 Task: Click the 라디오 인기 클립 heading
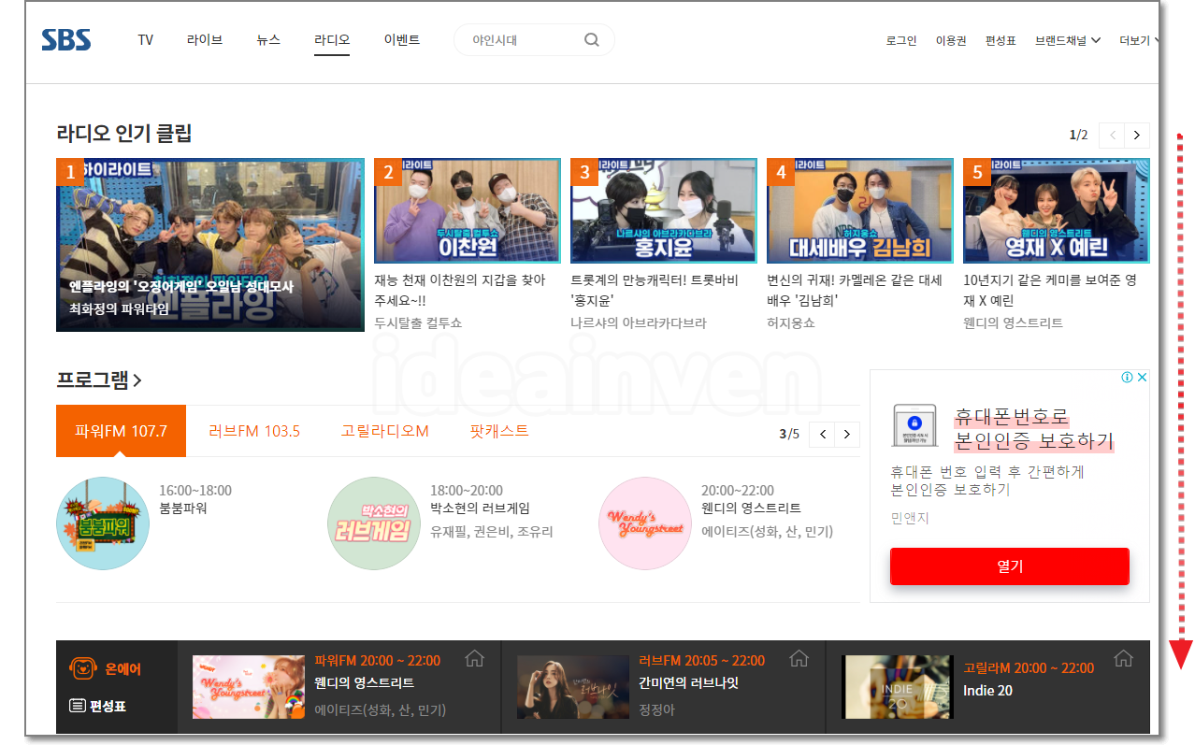pos(124,134)
